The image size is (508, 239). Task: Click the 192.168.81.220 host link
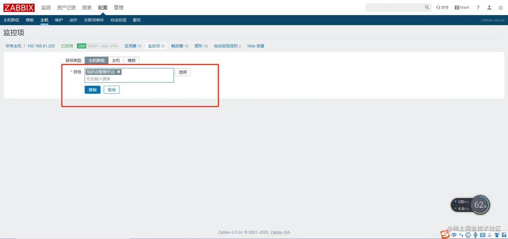pos(41,46)
